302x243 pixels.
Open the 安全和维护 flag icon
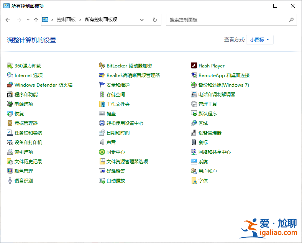point(102,85)
